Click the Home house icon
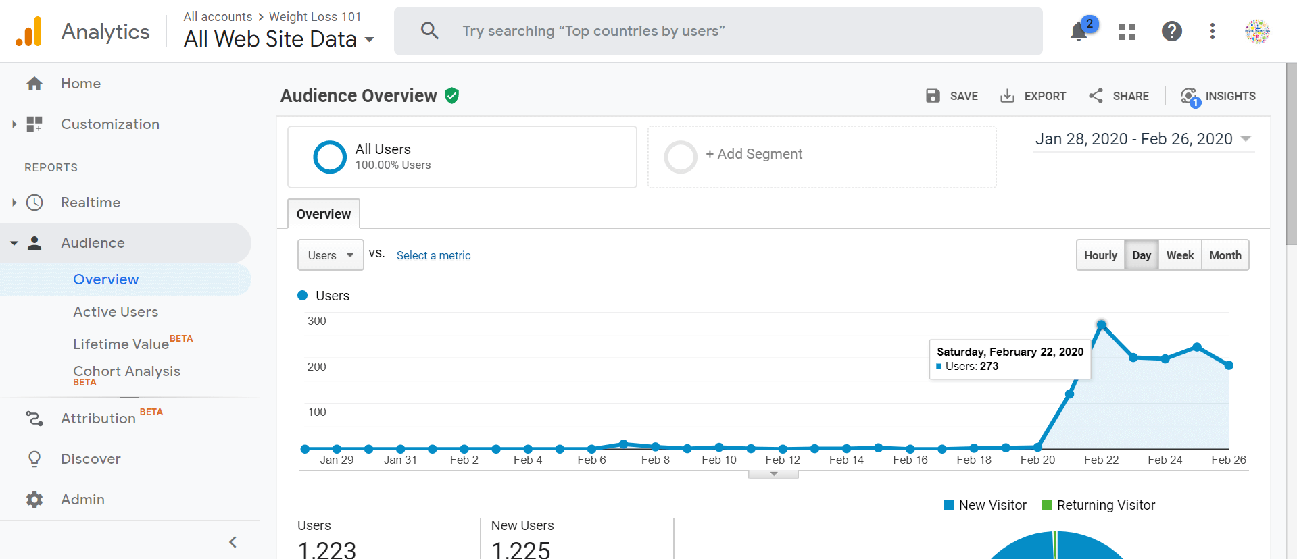 (x=34, y=84)
